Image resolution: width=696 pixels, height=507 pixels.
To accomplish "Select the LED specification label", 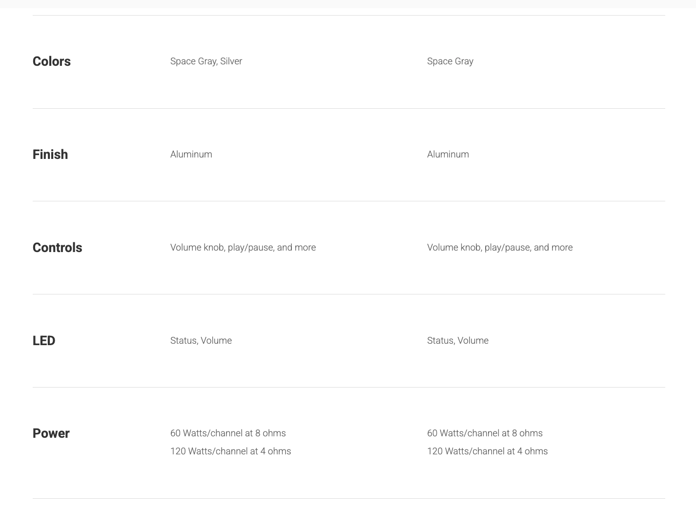I will tap(43, 341).
